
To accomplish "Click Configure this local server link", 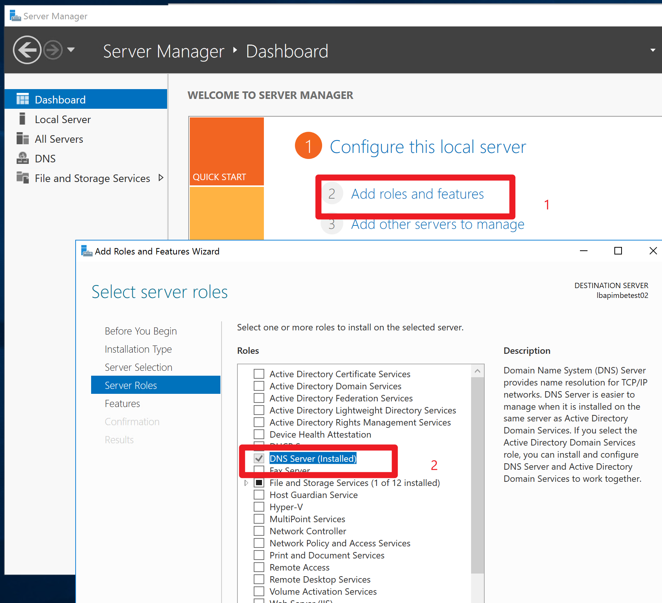I will (x=428, y=147).
